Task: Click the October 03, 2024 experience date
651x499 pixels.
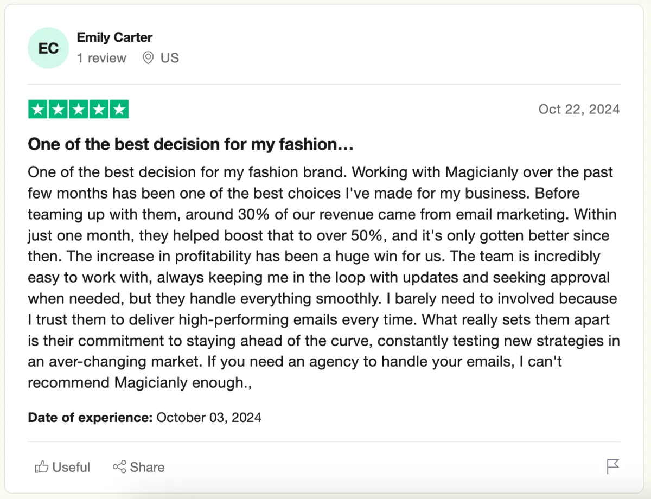Action: coord(209,418)
